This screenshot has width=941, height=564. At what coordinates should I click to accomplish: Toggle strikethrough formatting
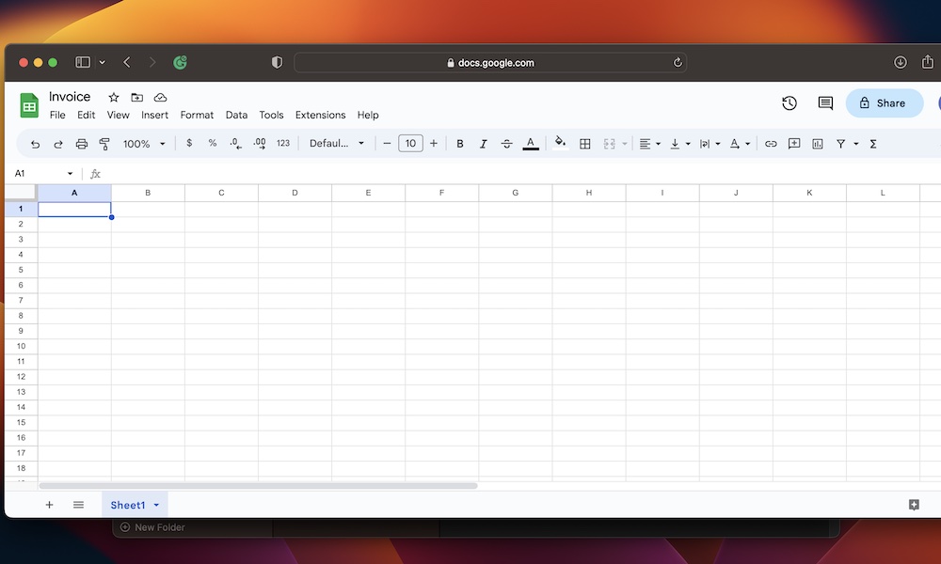506,144
